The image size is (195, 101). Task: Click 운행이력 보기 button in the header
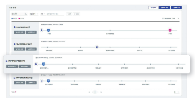coord(164,8)
